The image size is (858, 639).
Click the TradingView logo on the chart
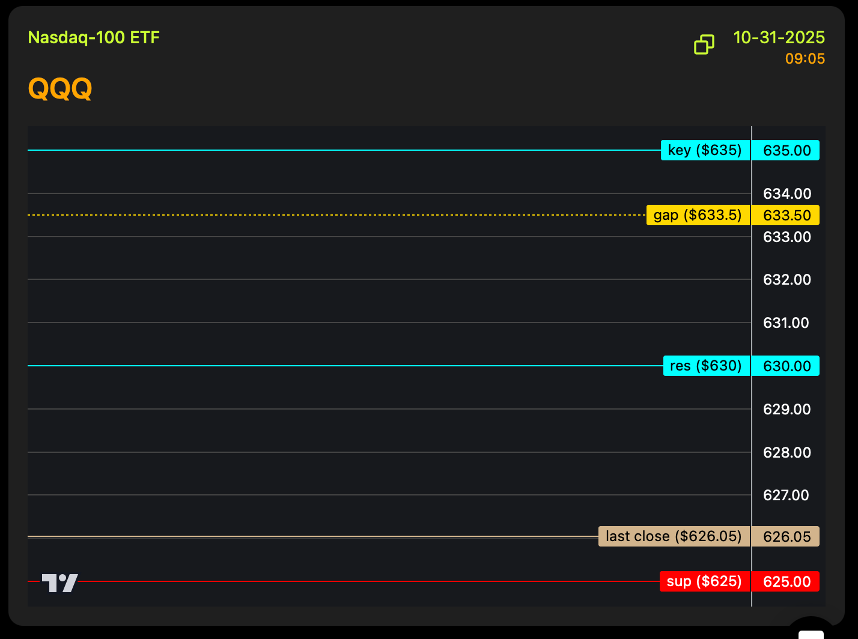60,583
